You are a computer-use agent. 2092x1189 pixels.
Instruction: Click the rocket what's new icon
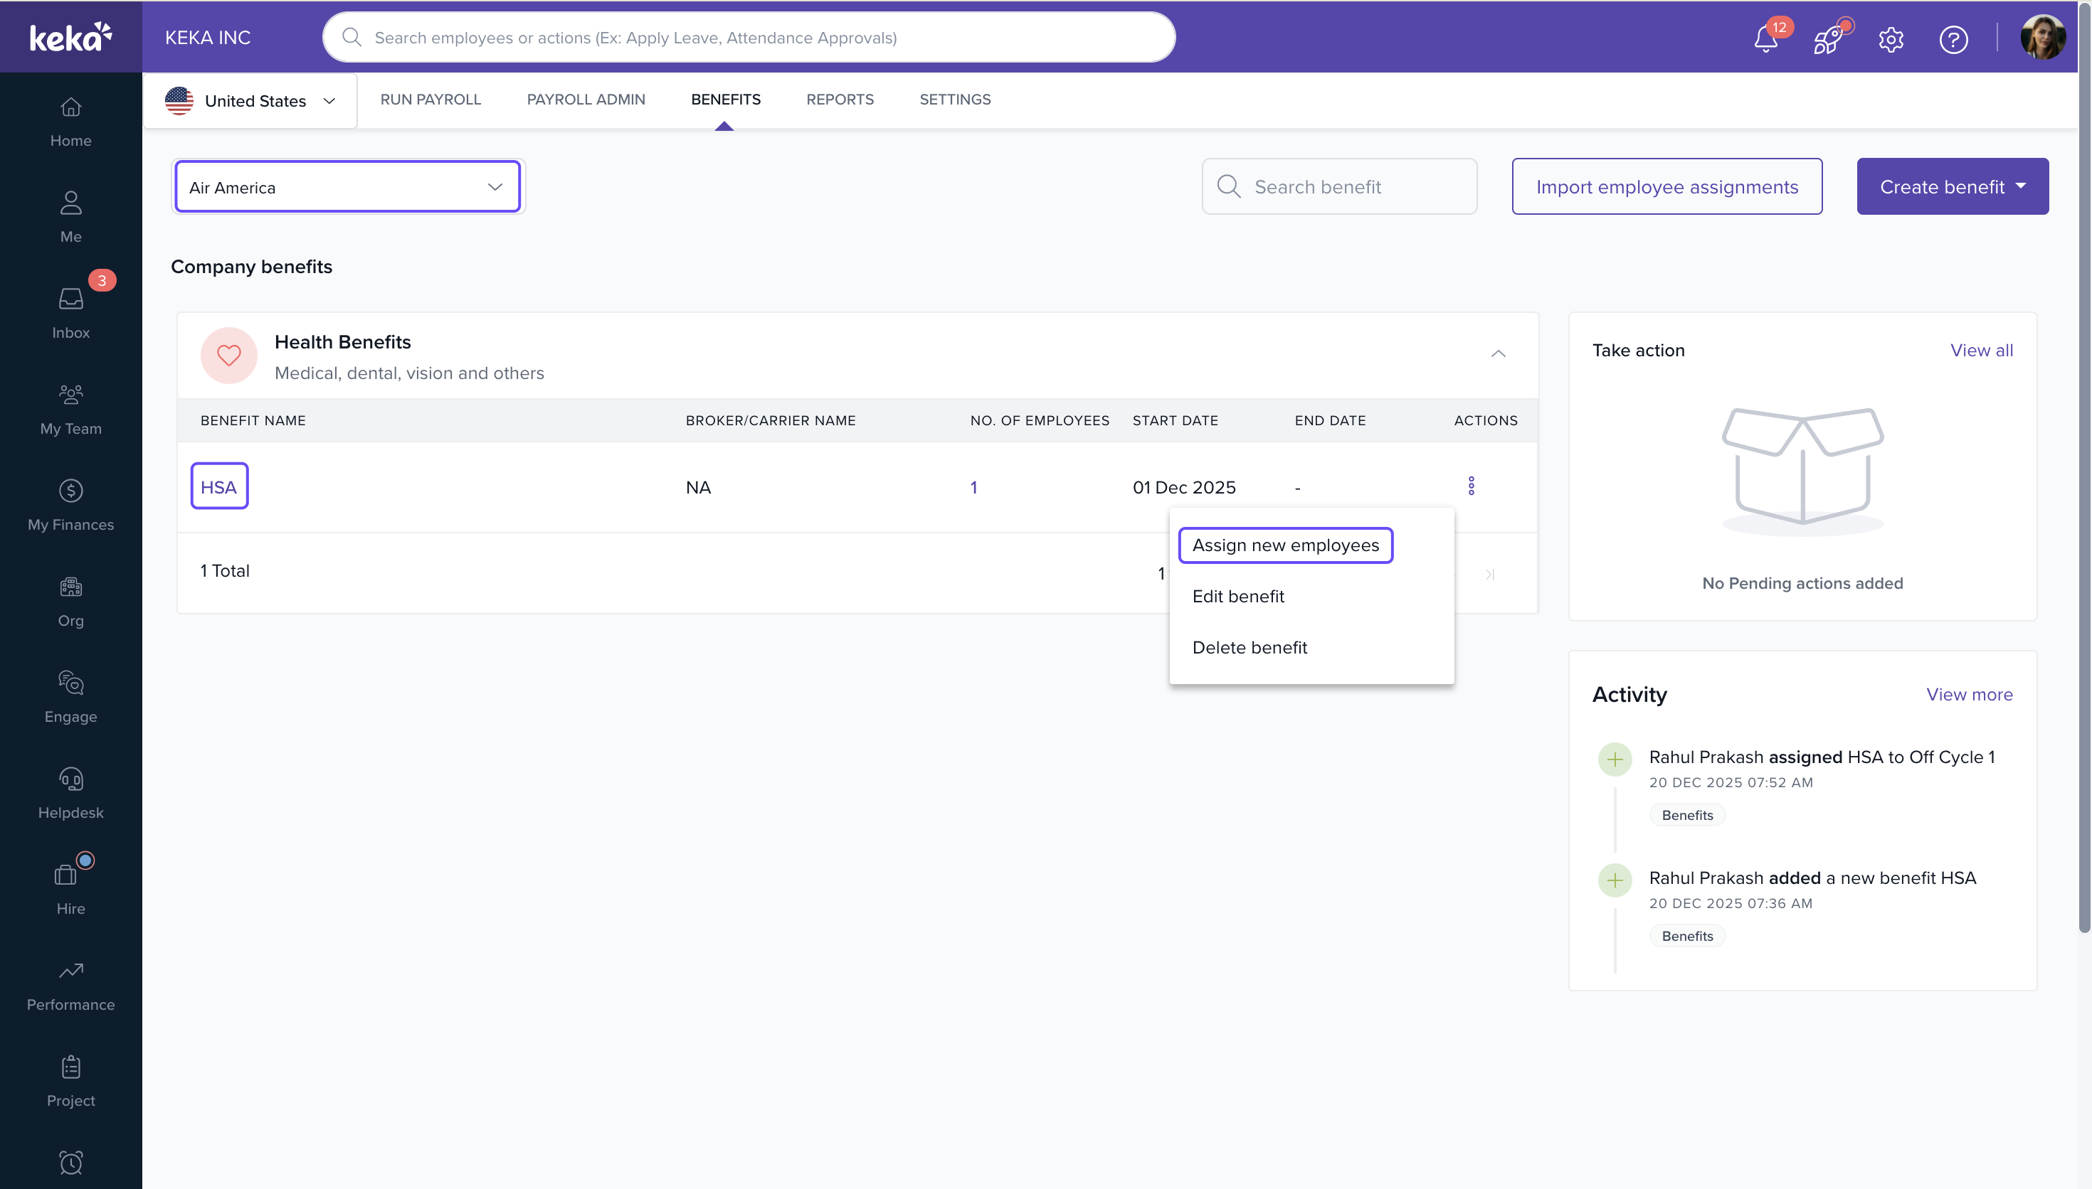(x=1827, y=38)
